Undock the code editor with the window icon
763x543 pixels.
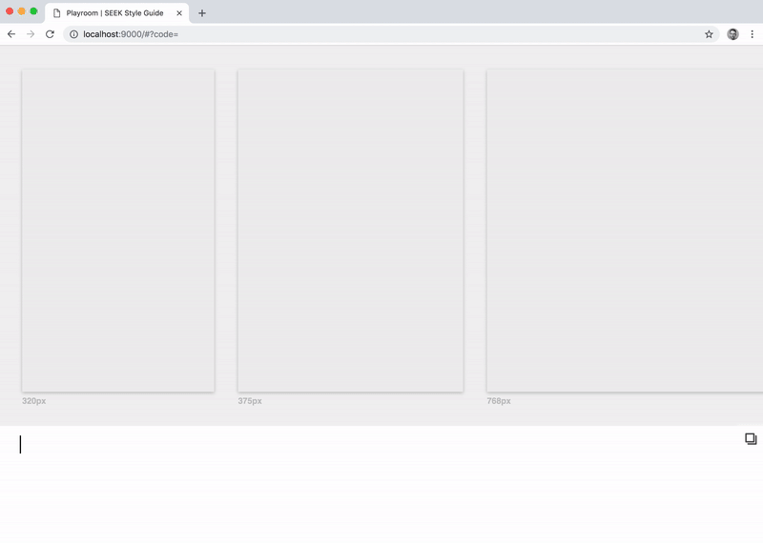coord(751,439)
